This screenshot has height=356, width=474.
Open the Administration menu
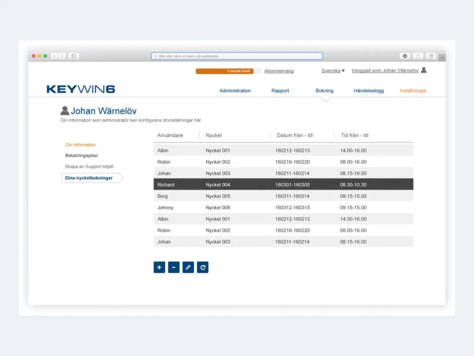(235, 90)
